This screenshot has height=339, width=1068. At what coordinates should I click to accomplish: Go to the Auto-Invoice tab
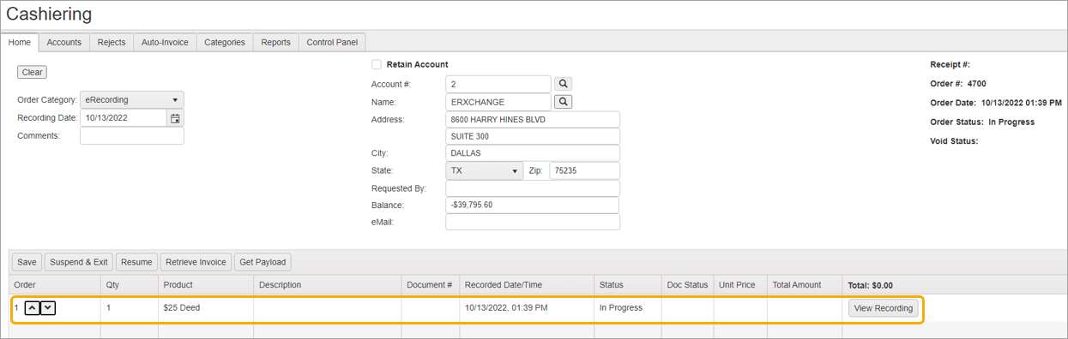coord(165,42)
